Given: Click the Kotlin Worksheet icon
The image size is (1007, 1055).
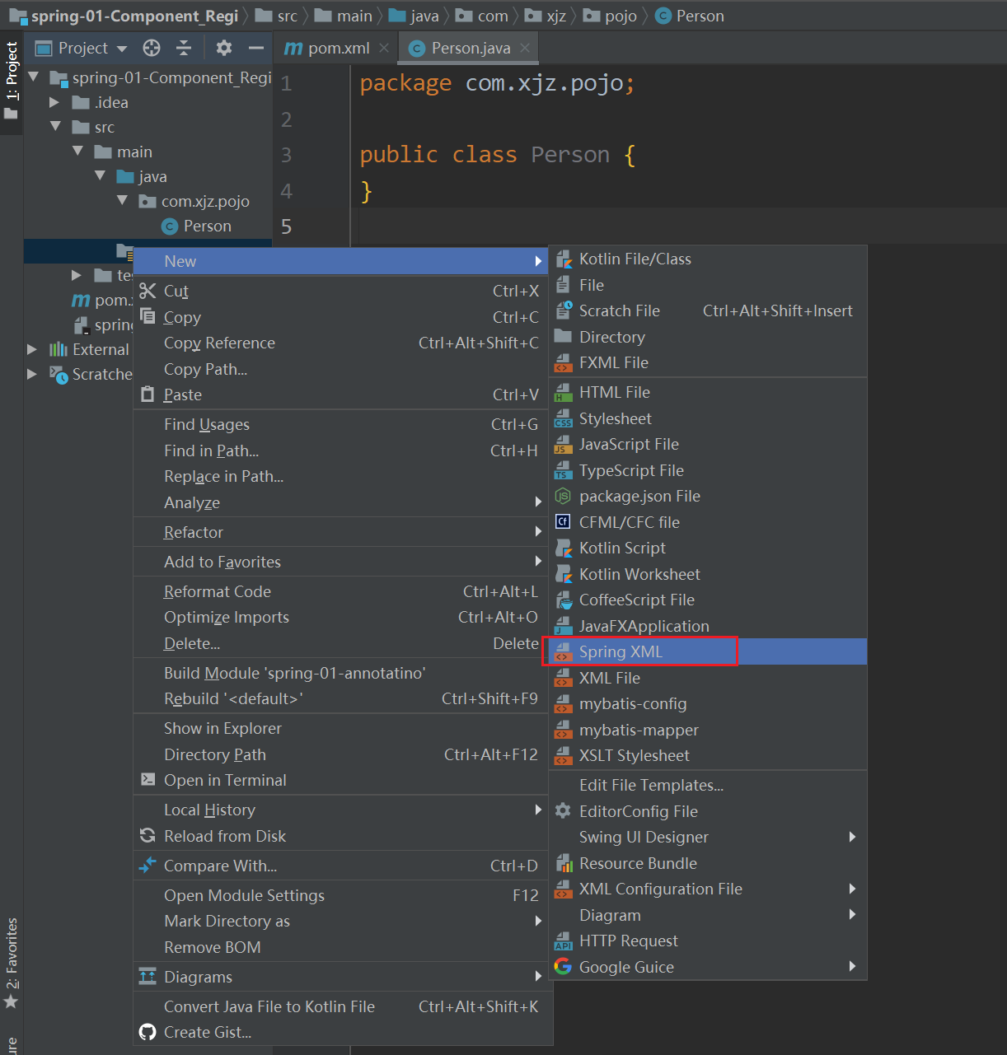Looking at the screenshot, I should point(564,574).
